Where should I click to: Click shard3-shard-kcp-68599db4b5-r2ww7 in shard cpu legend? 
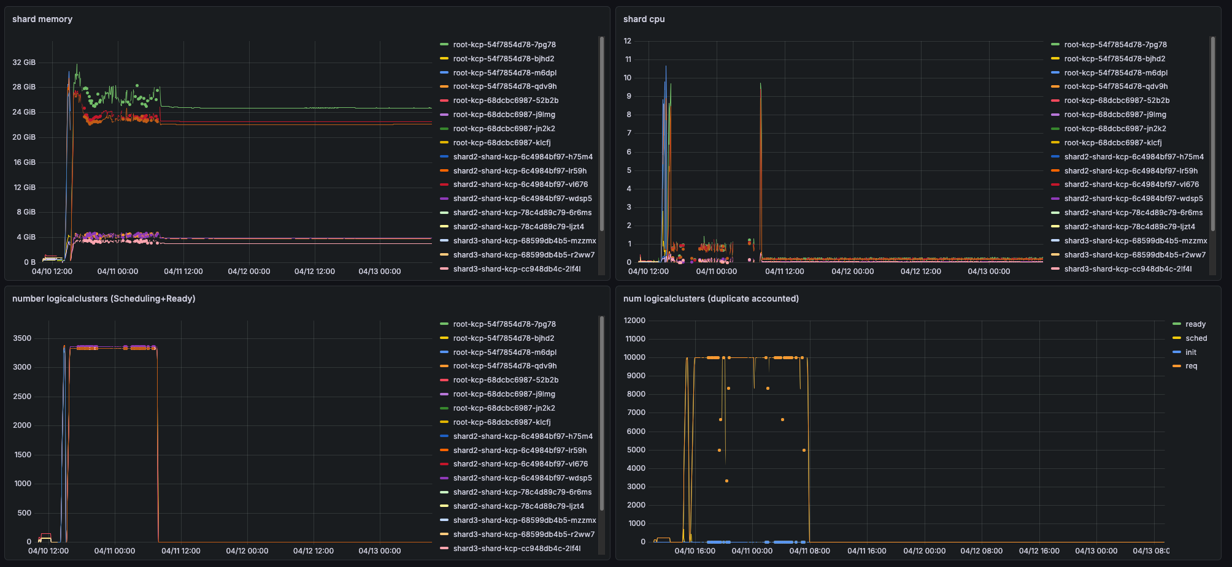[1135, 255]
